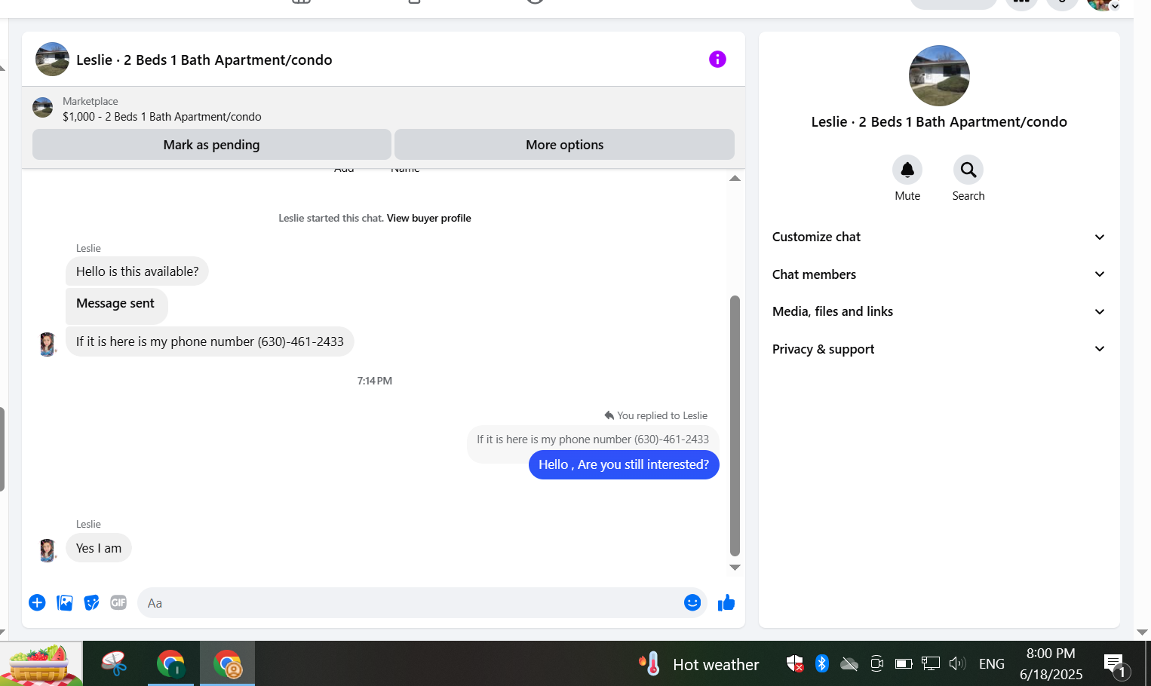Open Bluetooth tray icon
Image resolution: width=1151 pixels, height=686 pixels.
822,663
